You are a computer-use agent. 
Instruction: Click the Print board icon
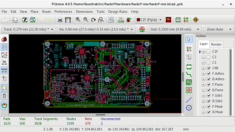(60, 20)
